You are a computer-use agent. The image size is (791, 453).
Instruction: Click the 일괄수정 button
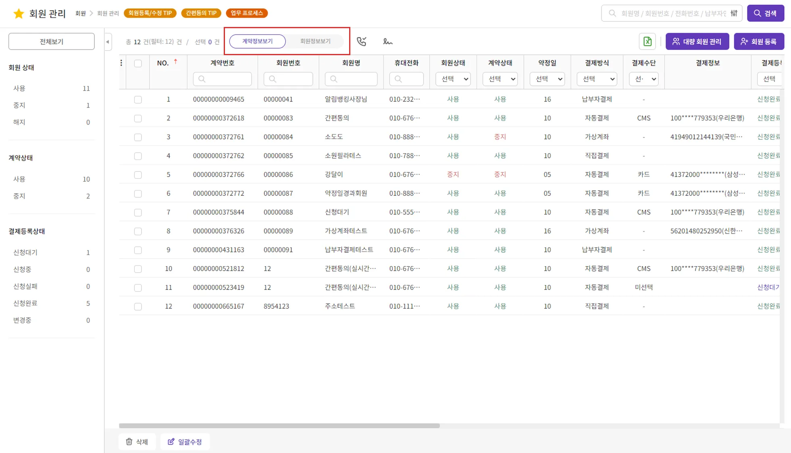click(185, 442)
